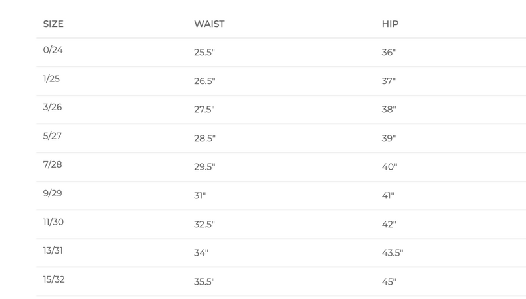
Task: Click the 25.5" waist measurement
Action: (204, 52)
